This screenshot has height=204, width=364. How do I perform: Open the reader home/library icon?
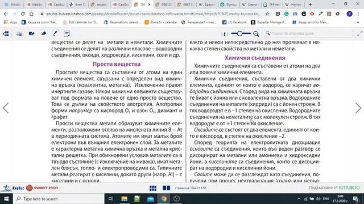click(6, 34)
